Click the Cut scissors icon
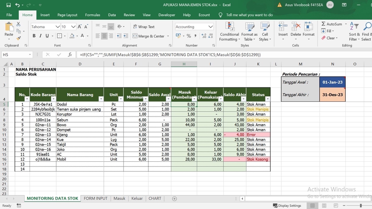 point(18,24)
